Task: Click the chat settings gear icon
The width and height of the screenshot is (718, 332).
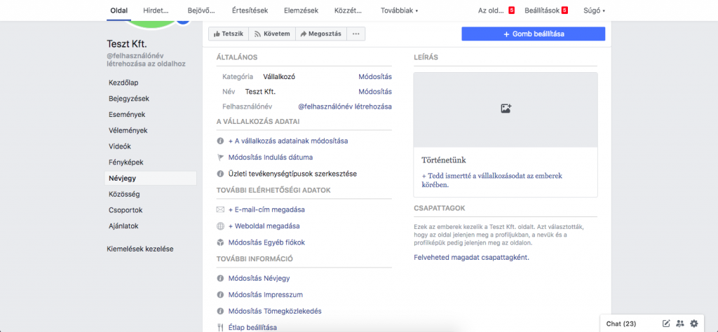Action: click(694, 324)
